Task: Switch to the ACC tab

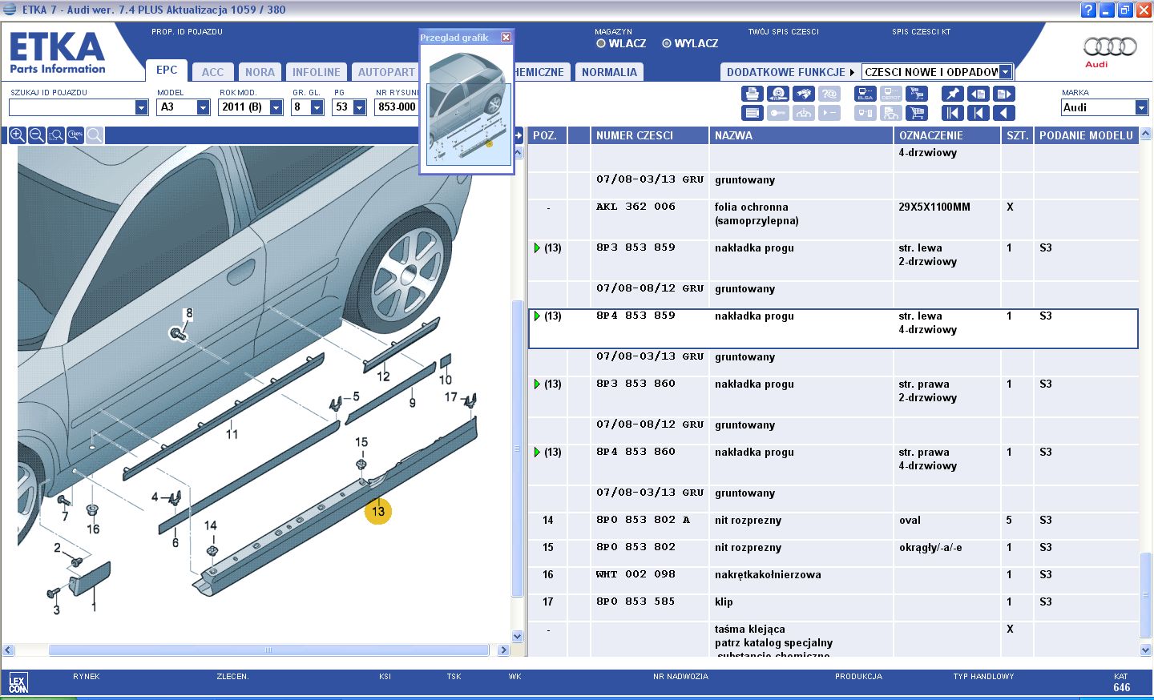Action: [213, 72]
